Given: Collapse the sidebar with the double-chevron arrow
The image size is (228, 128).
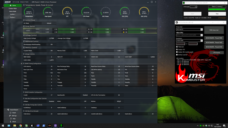Looking at the screenshot, I should tap(21, 64).
